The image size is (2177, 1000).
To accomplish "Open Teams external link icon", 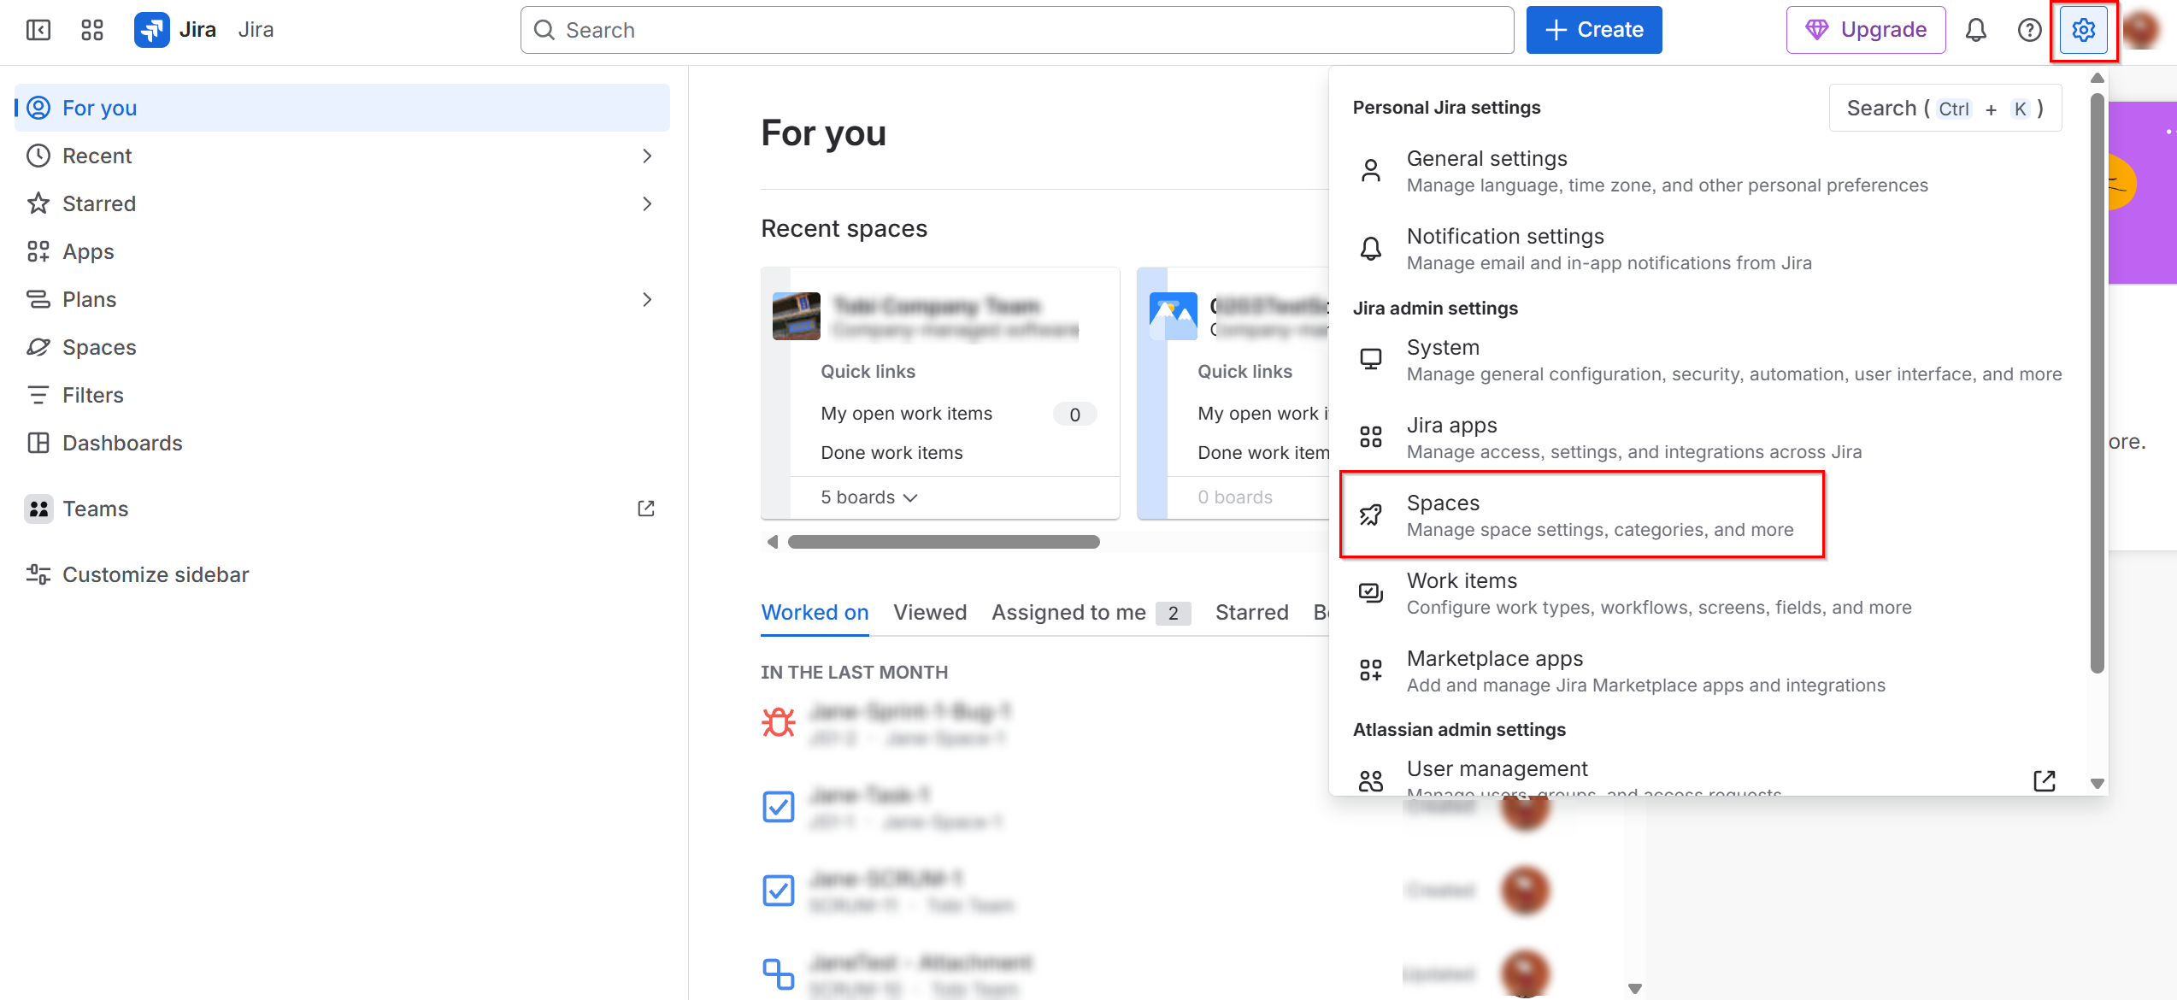I will coord(646,509).
